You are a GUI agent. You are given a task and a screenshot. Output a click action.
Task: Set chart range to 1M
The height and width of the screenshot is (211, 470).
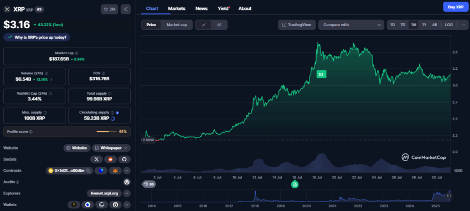click(x=414, y=25)
